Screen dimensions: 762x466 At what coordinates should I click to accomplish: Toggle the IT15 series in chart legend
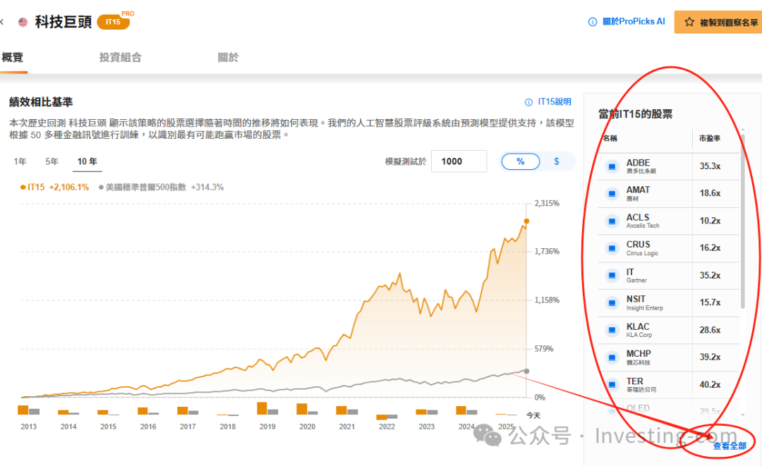tap(54, 188)
